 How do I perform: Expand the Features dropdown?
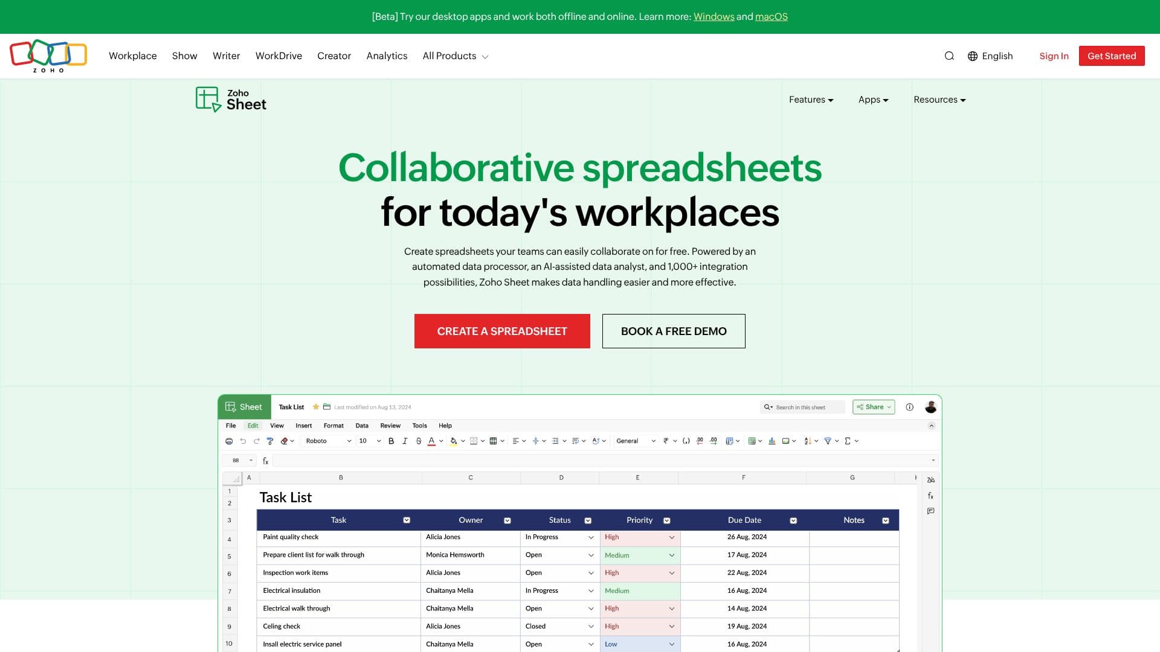pyautogui.click(x=811, y=100)
